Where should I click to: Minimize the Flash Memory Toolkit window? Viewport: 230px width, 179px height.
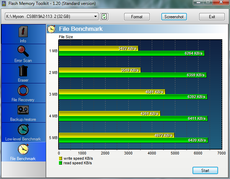(x=198, y=2)
